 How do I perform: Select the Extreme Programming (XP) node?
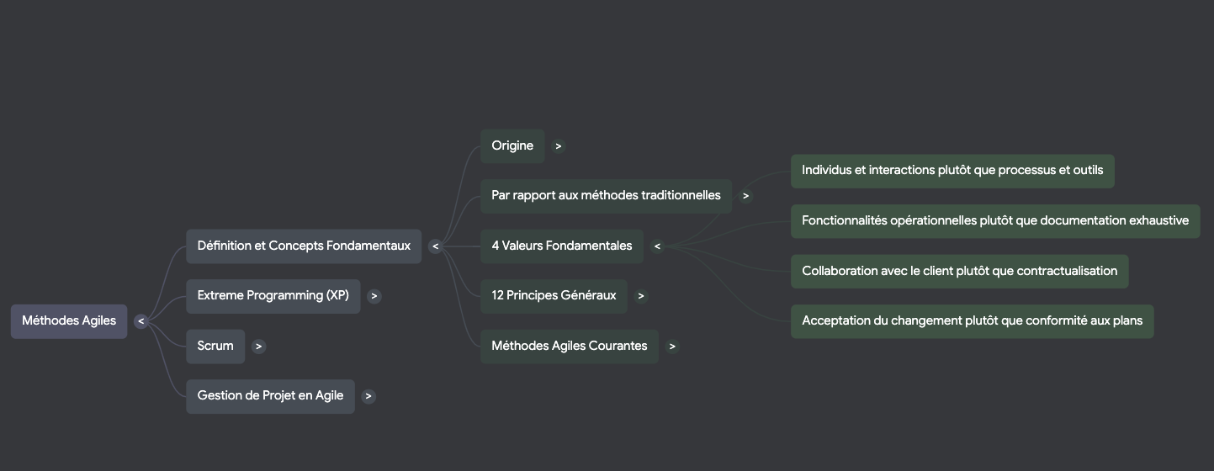[273, 296]
